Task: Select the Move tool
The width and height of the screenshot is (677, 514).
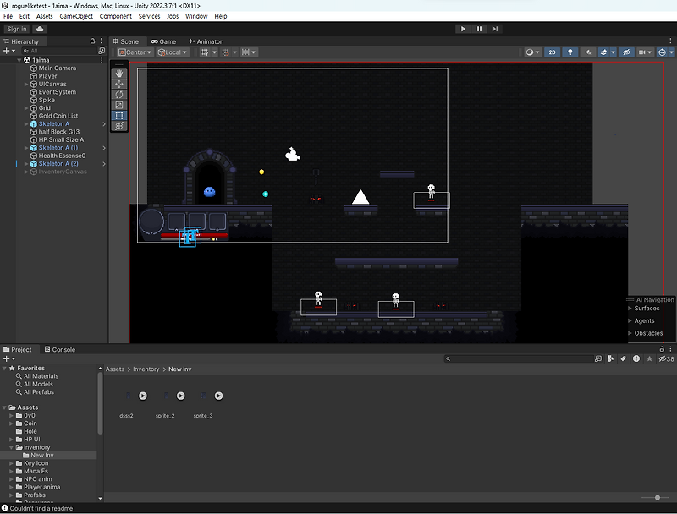Action: [119, 84]
